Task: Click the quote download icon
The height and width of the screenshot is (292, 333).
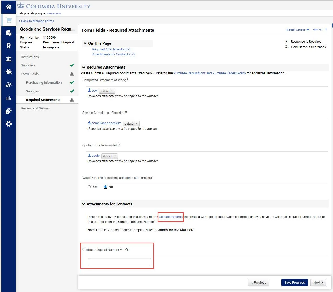Action: (89, 155)
